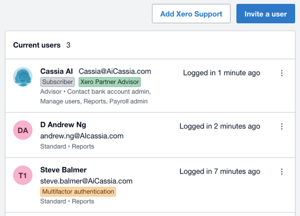Click the Cassia@AiCassia.com email address
This screenshot has height=216, width=300.
(115, 71)
